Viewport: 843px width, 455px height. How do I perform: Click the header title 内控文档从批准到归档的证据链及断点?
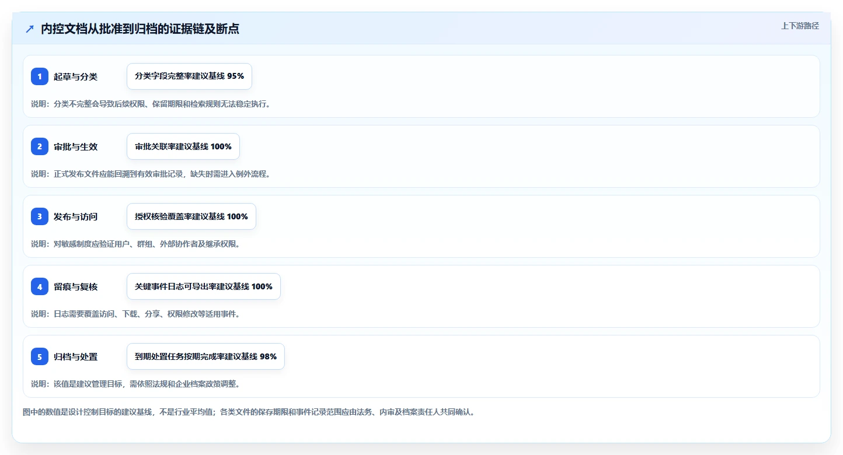[x=140, y=29]
